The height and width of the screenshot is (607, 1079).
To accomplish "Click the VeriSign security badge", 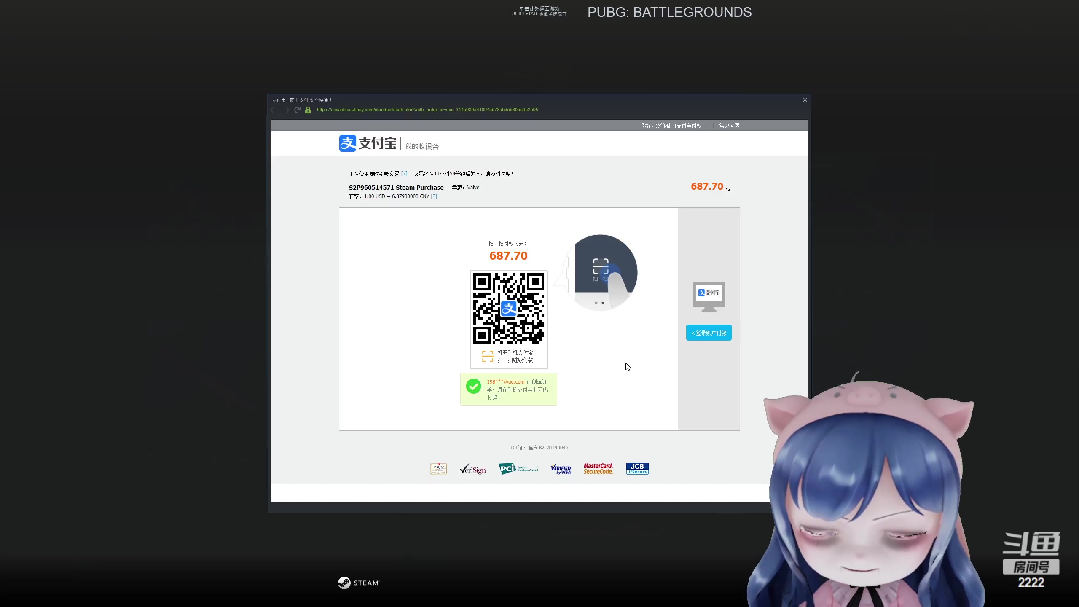I will (x=473, y=469).
